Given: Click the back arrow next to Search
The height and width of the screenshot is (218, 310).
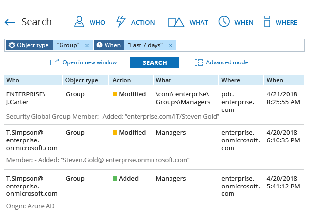Looking at the screenshot, I should [x=10, y=22].
